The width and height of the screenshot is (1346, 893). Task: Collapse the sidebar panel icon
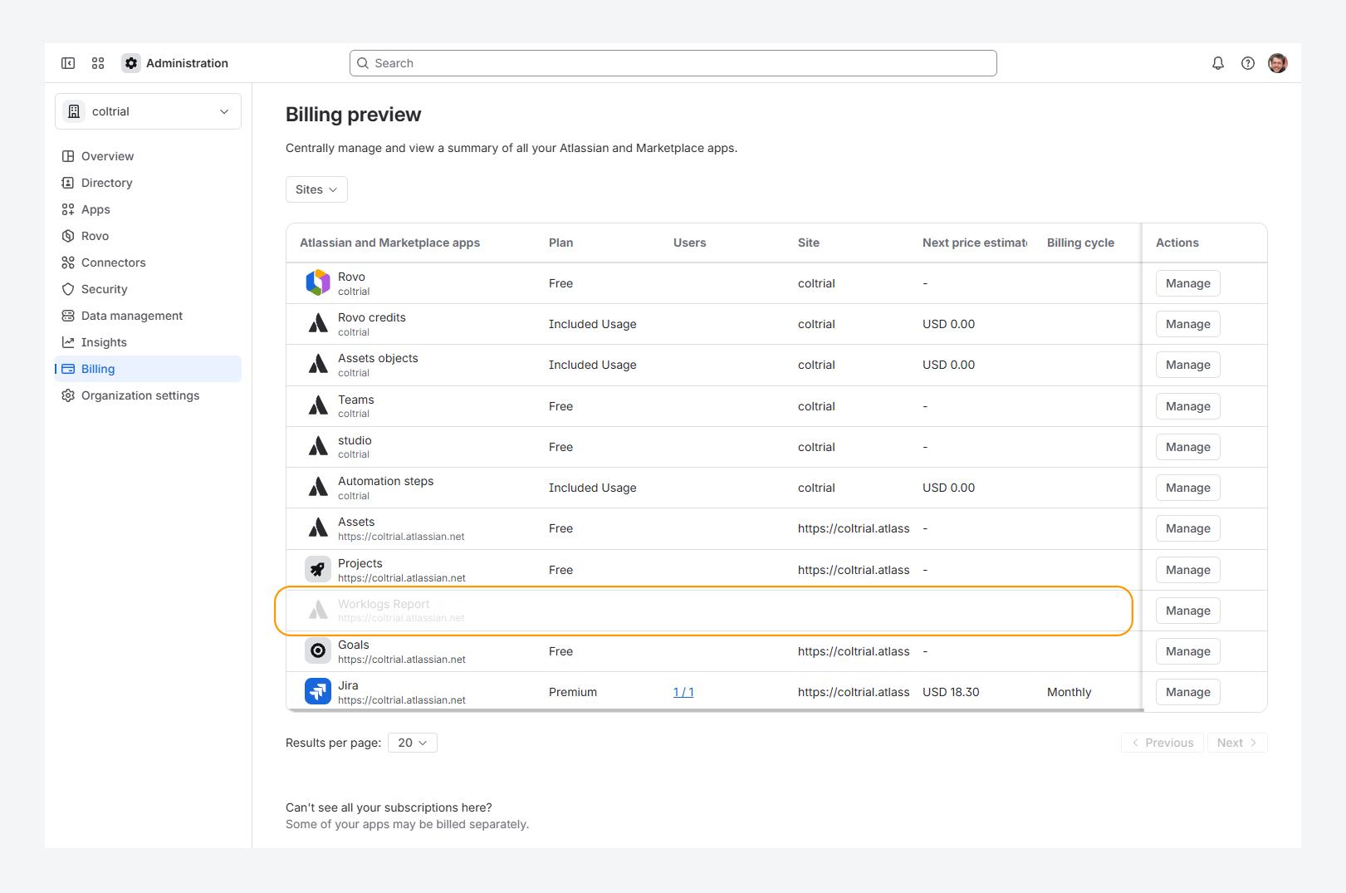pos(68,63)
